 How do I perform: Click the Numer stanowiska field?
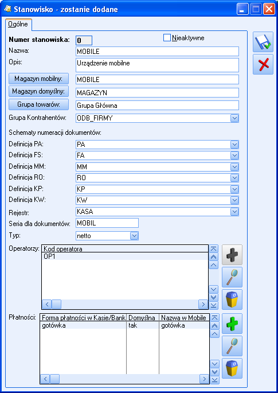(84, 40)
